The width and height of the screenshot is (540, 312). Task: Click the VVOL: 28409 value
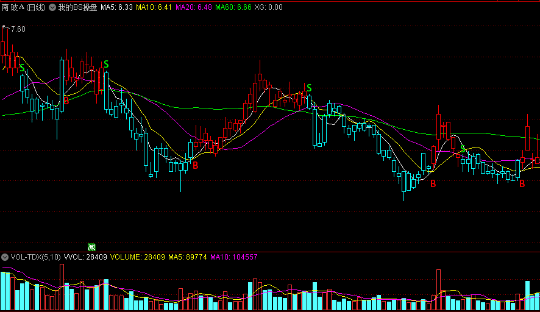[85, 257]
